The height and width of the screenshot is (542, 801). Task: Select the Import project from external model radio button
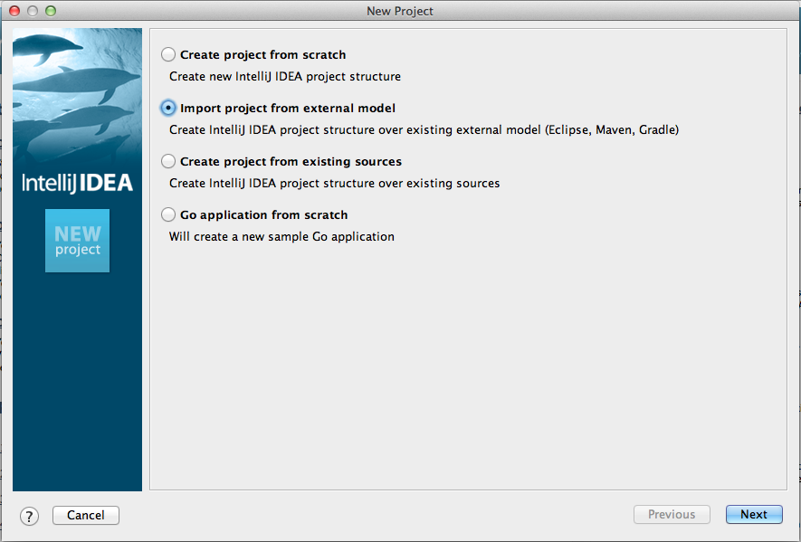pyautogui.click(x=168, y=108)
